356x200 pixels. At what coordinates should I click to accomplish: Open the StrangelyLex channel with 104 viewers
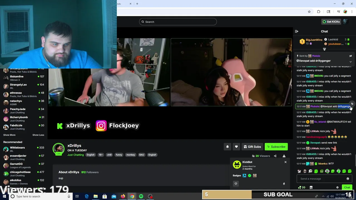[x=24, y=86]
